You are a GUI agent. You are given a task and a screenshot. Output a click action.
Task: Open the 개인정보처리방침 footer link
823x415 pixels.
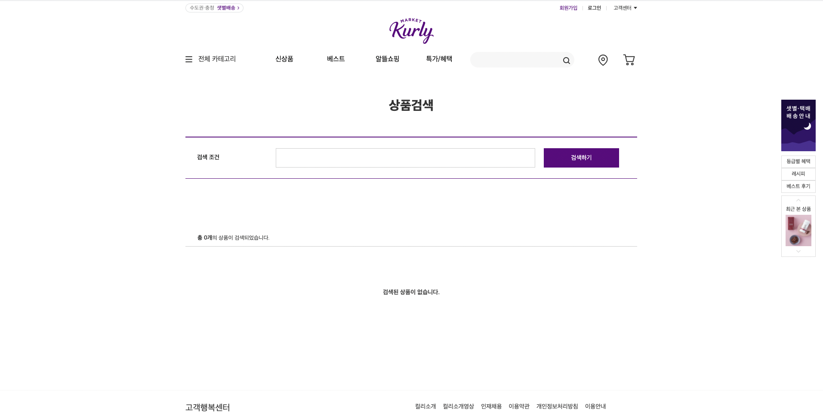557,406
